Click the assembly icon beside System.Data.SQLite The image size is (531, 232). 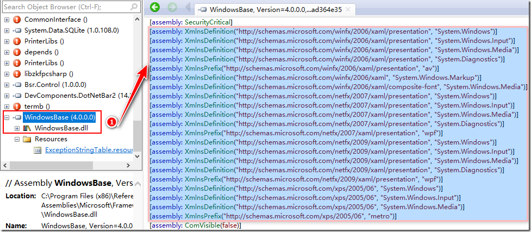[17, 30]
